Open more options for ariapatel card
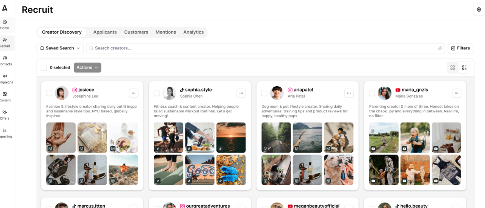This screenshot has width=485, height=208. point(349,93)
